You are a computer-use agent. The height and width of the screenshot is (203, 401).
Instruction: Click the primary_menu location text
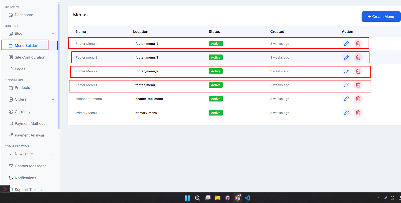tap(146, 113)
